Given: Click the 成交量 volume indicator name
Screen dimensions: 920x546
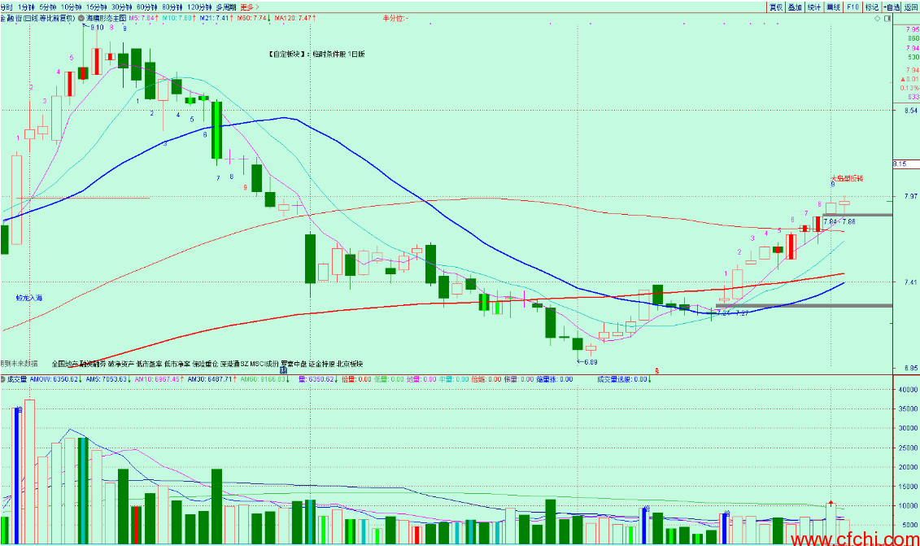Looking at the screenshot, I should tap(17, 380).
